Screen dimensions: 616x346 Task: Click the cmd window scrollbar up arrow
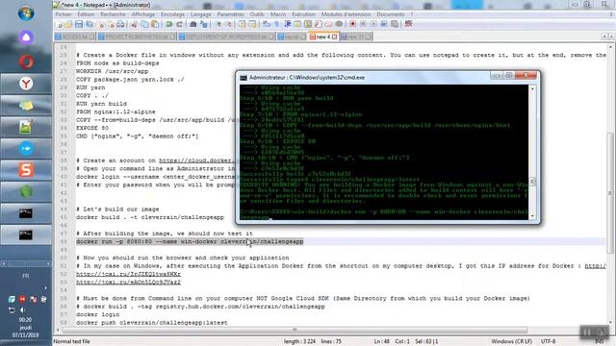(532, 88)
